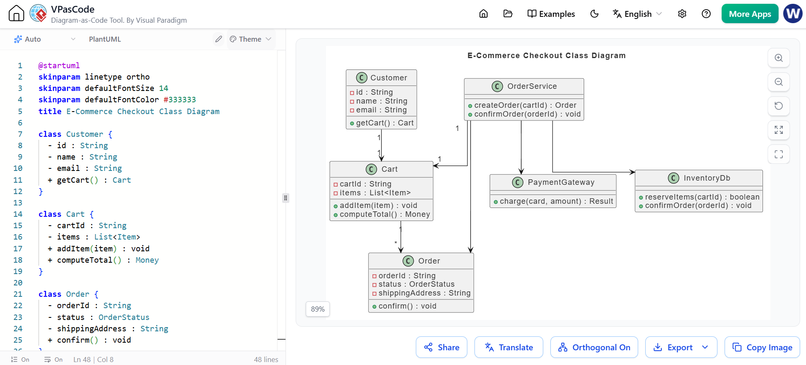Click the '- shippingAddress : String' code line
Viewport: 806px width, 365px height.
pyautogui.click(x=108, y=328)
